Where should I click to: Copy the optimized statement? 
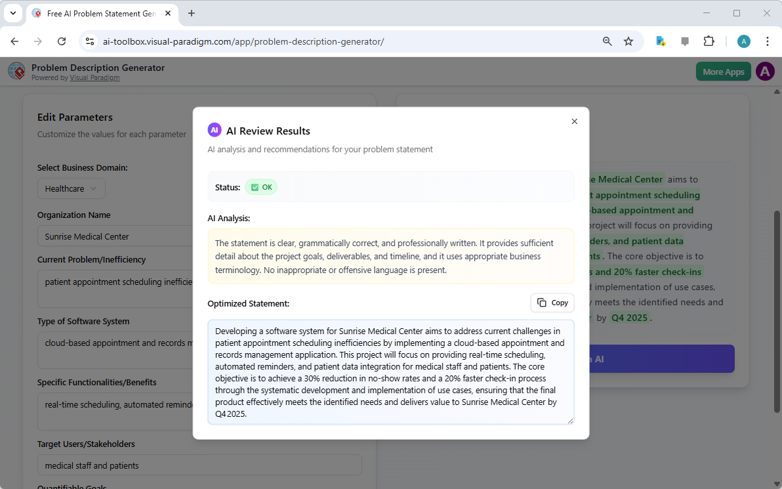click(x=552, y=303)
